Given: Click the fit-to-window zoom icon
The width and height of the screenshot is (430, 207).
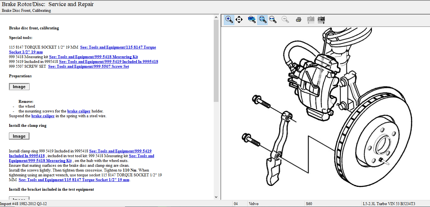Looking at the screenshot, I should pos(262,19).
